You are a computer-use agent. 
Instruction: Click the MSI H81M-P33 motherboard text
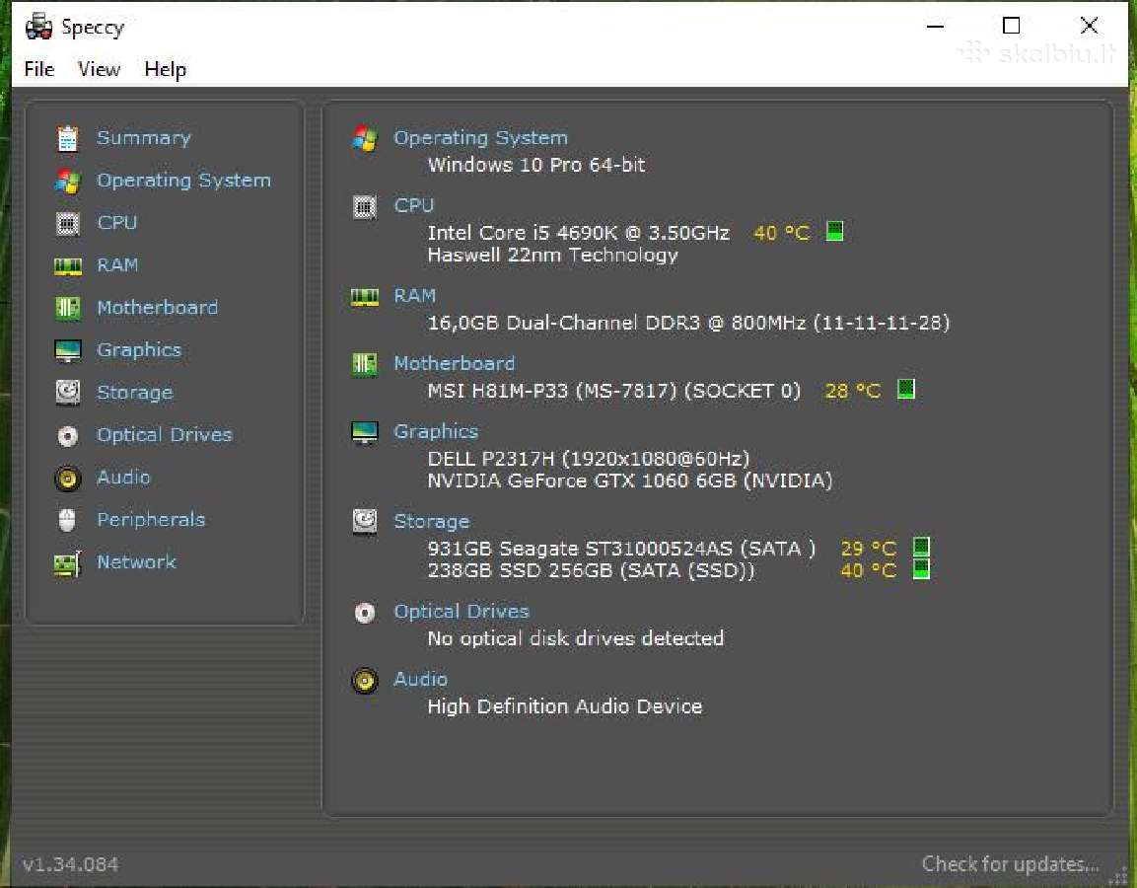(614, 391)
